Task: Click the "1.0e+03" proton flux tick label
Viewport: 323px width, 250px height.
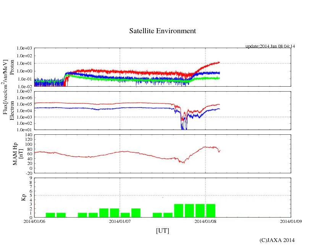Action: tap(24, 48)
